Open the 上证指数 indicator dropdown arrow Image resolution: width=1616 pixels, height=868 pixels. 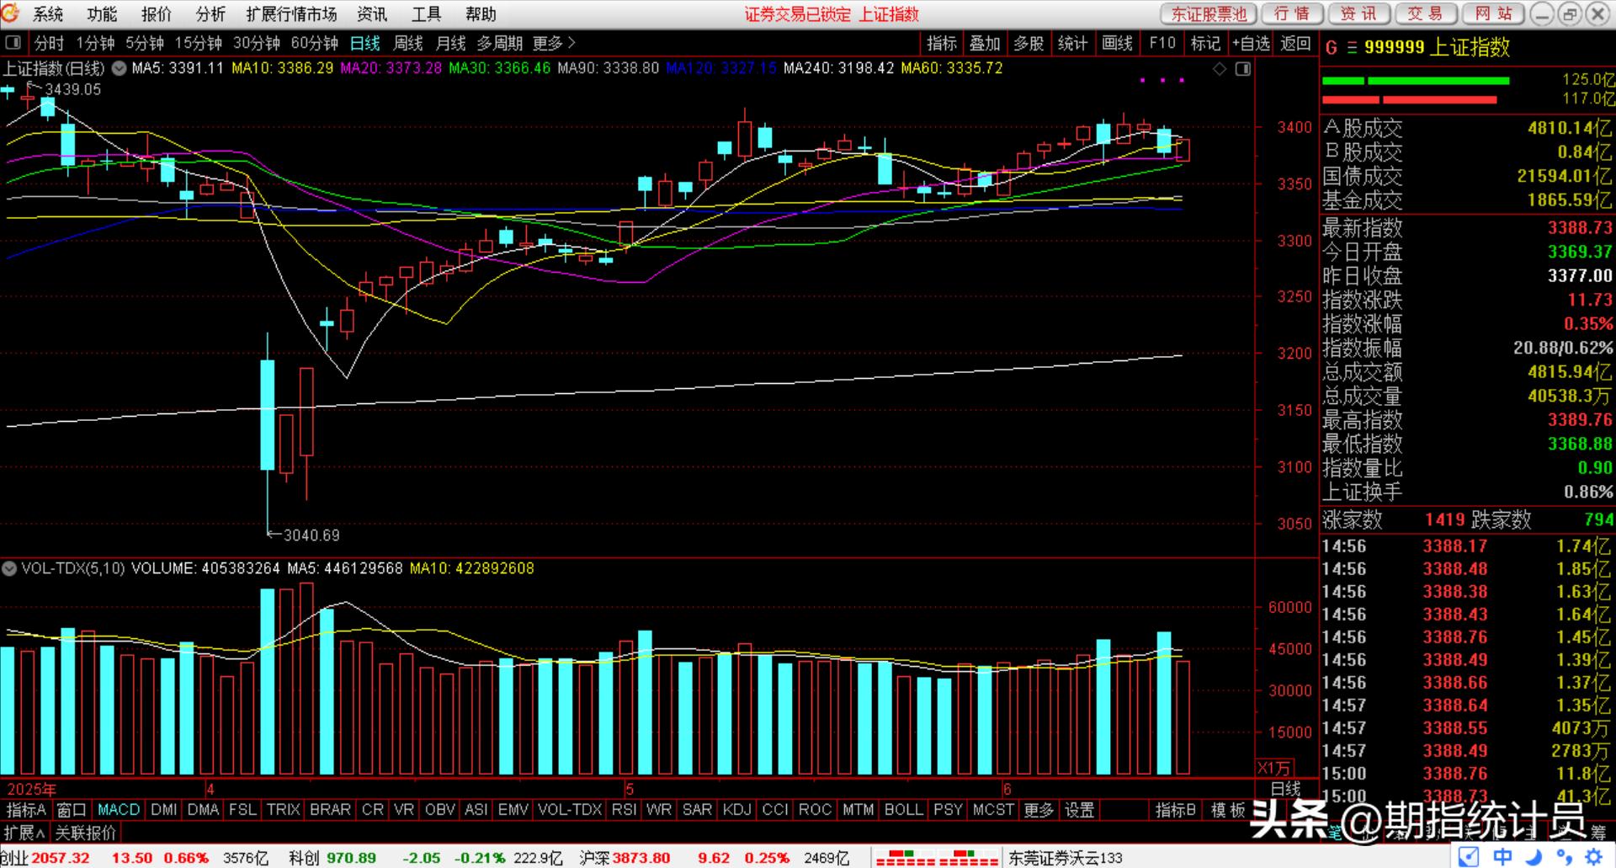tap(120, 68)
